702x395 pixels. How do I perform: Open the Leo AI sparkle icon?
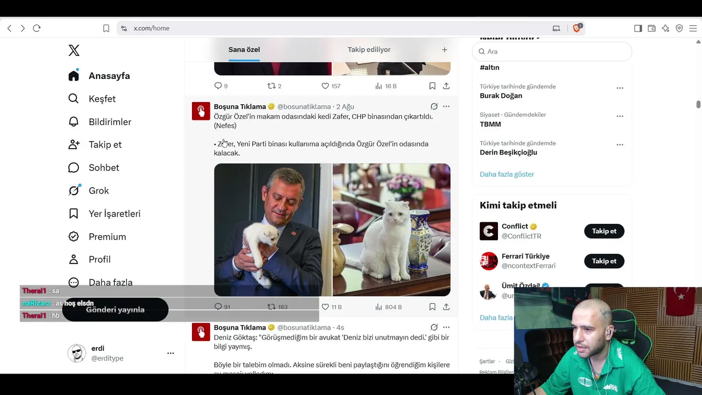pyautogui.click(x=665, y=28)
